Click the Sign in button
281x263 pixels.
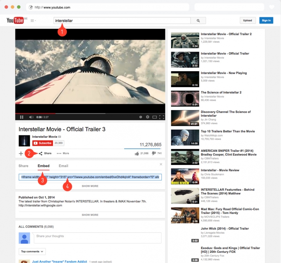[266, 20]
